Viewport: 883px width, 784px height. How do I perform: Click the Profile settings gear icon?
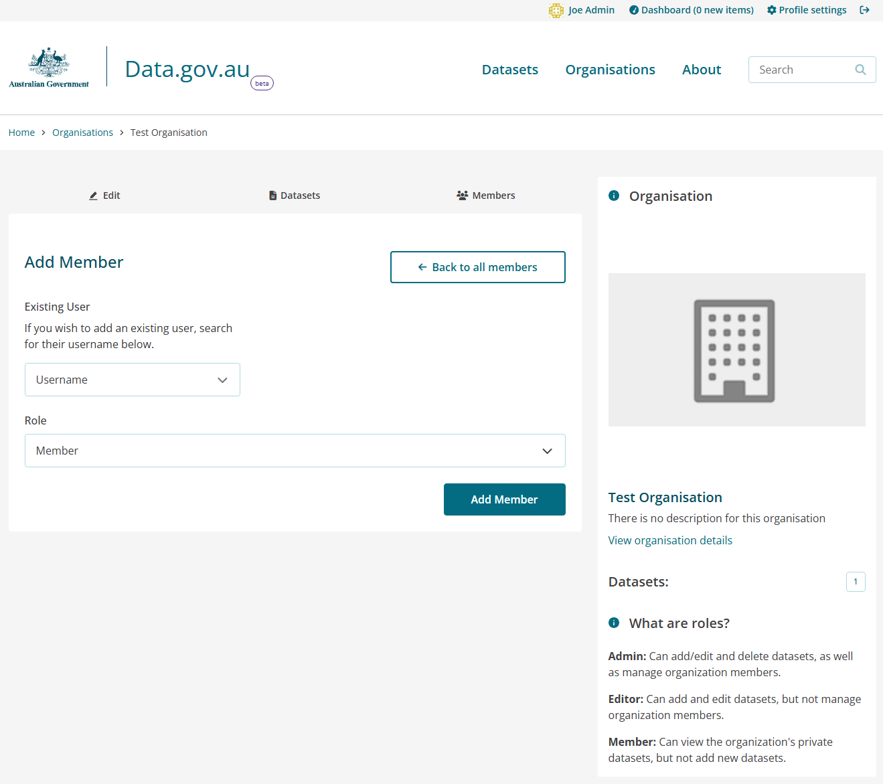[771, 10]
